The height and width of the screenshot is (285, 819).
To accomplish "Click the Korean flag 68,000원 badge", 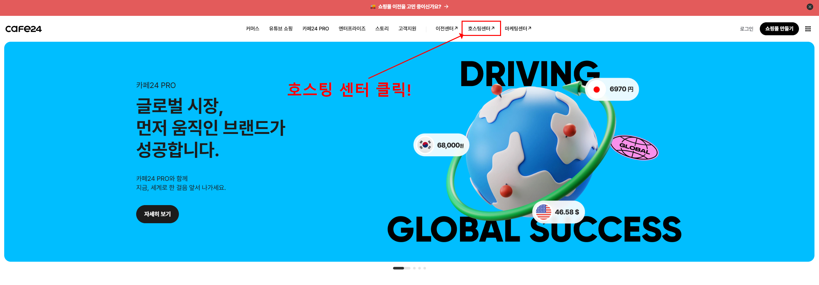I will click(441, 145).
